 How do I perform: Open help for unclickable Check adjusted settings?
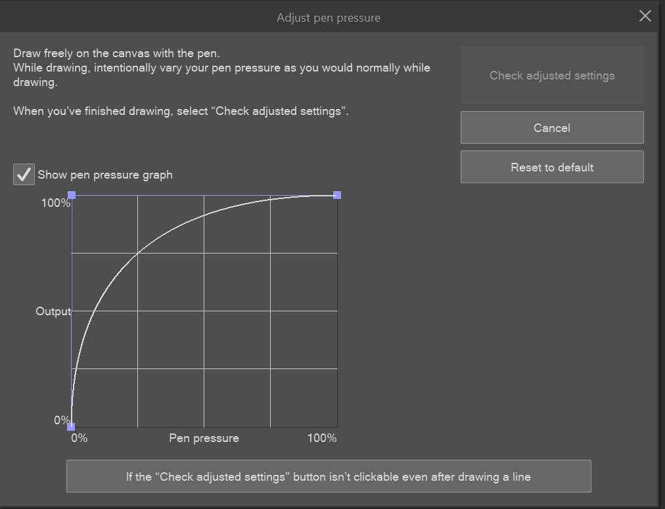(x=329, y=476)
